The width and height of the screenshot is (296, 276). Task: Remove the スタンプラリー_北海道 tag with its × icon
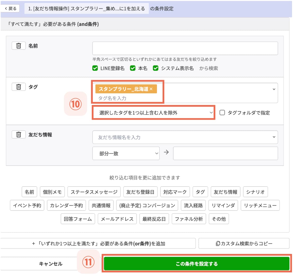pos(151,89)
